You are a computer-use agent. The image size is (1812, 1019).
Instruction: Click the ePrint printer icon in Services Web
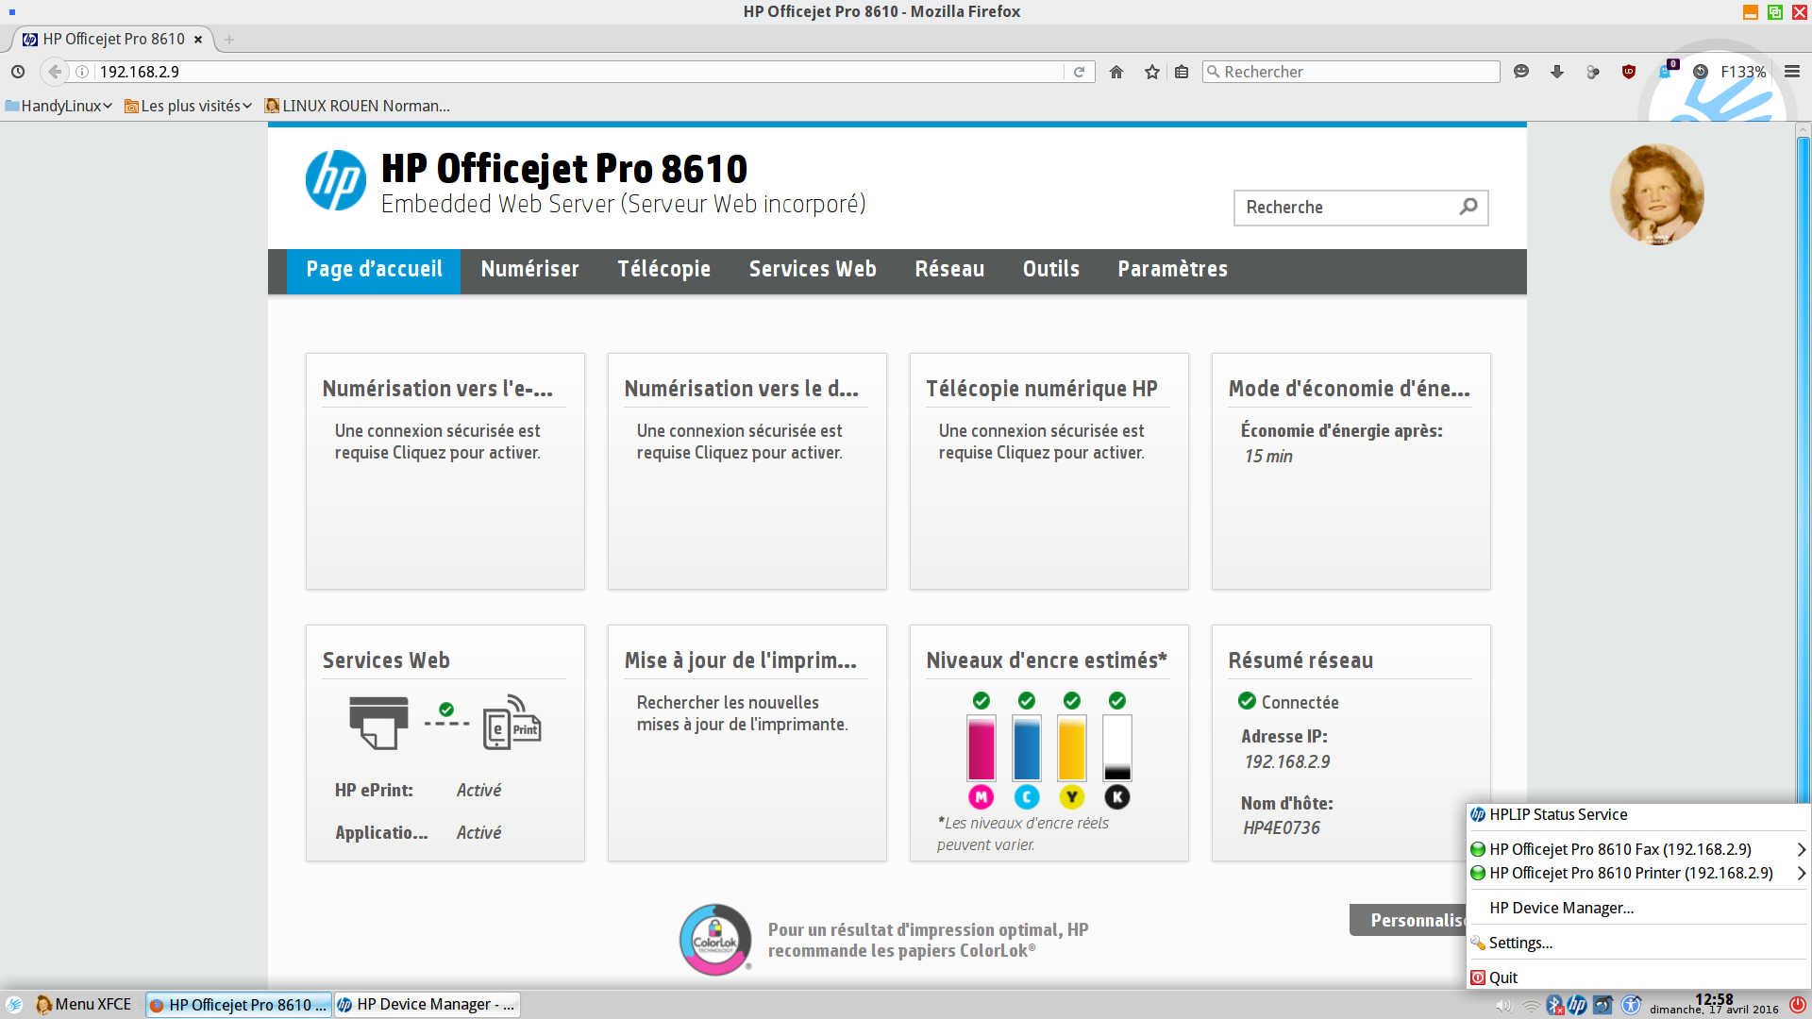378,723
